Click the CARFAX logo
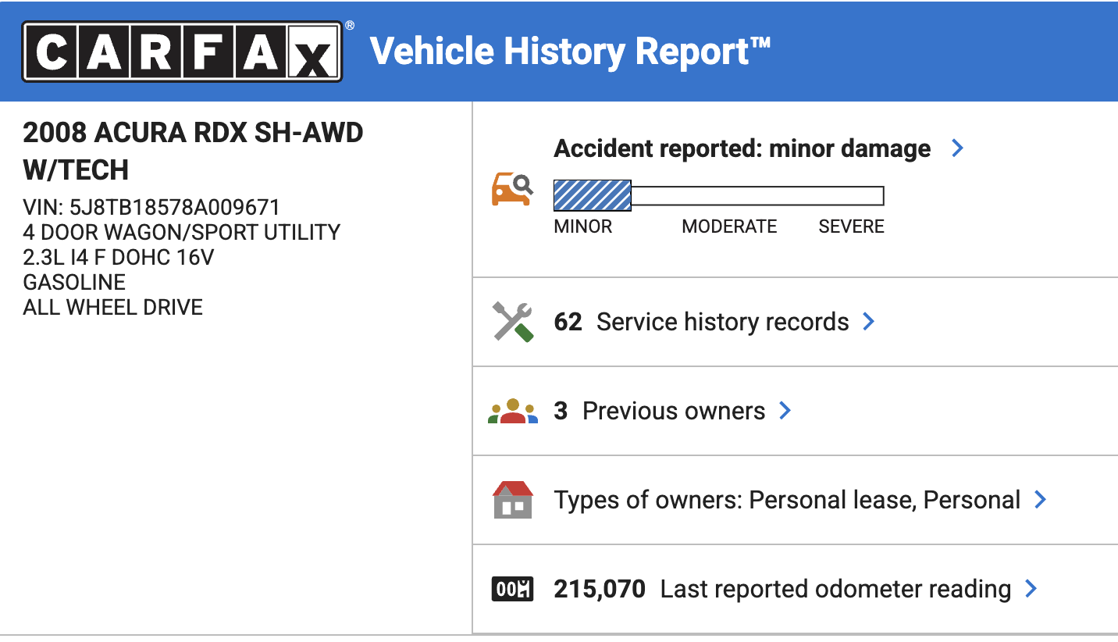 (x=182, y=52)
